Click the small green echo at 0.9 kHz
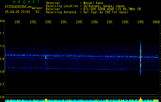 point(46,58)
